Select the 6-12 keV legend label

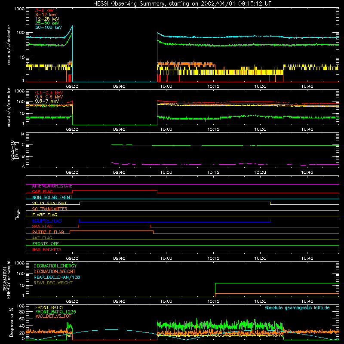click(x=46, y=15)
